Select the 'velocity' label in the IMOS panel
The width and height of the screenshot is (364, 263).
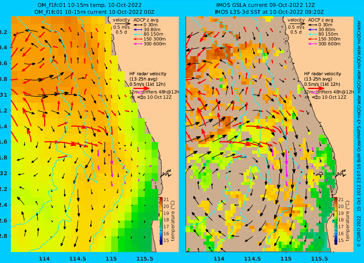[x=296, y=20]
